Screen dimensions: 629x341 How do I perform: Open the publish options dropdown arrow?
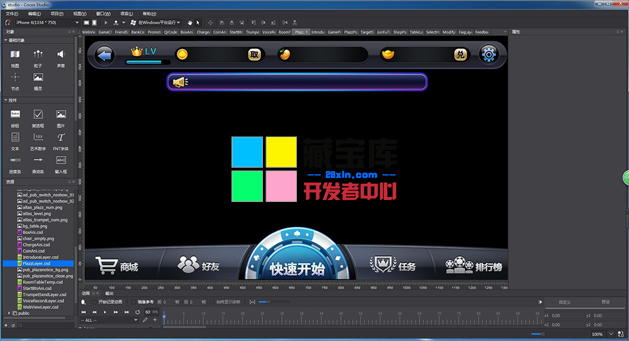[123, 23]
